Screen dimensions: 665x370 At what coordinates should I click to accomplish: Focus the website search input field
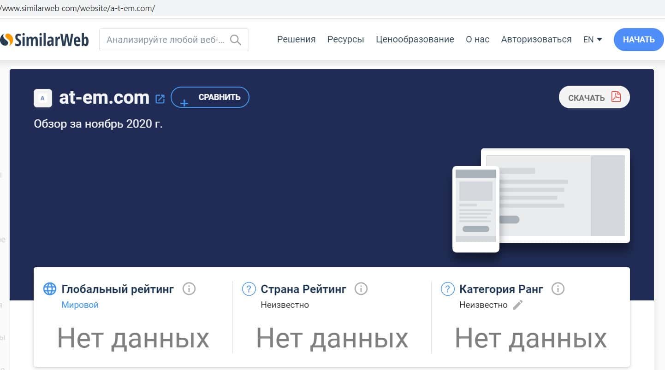[165, 40]
